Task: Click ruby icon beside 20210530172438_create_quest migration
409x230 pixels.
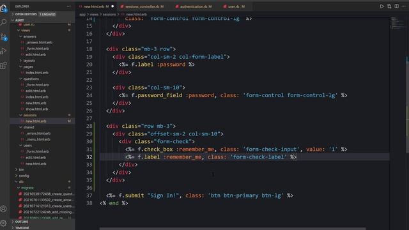Action: pos(20,194)
